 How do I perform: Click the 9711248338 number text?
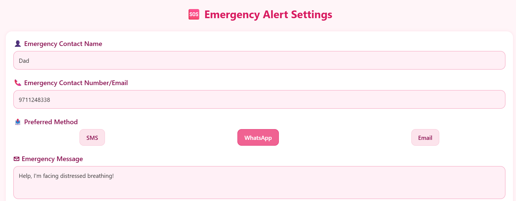35,100
